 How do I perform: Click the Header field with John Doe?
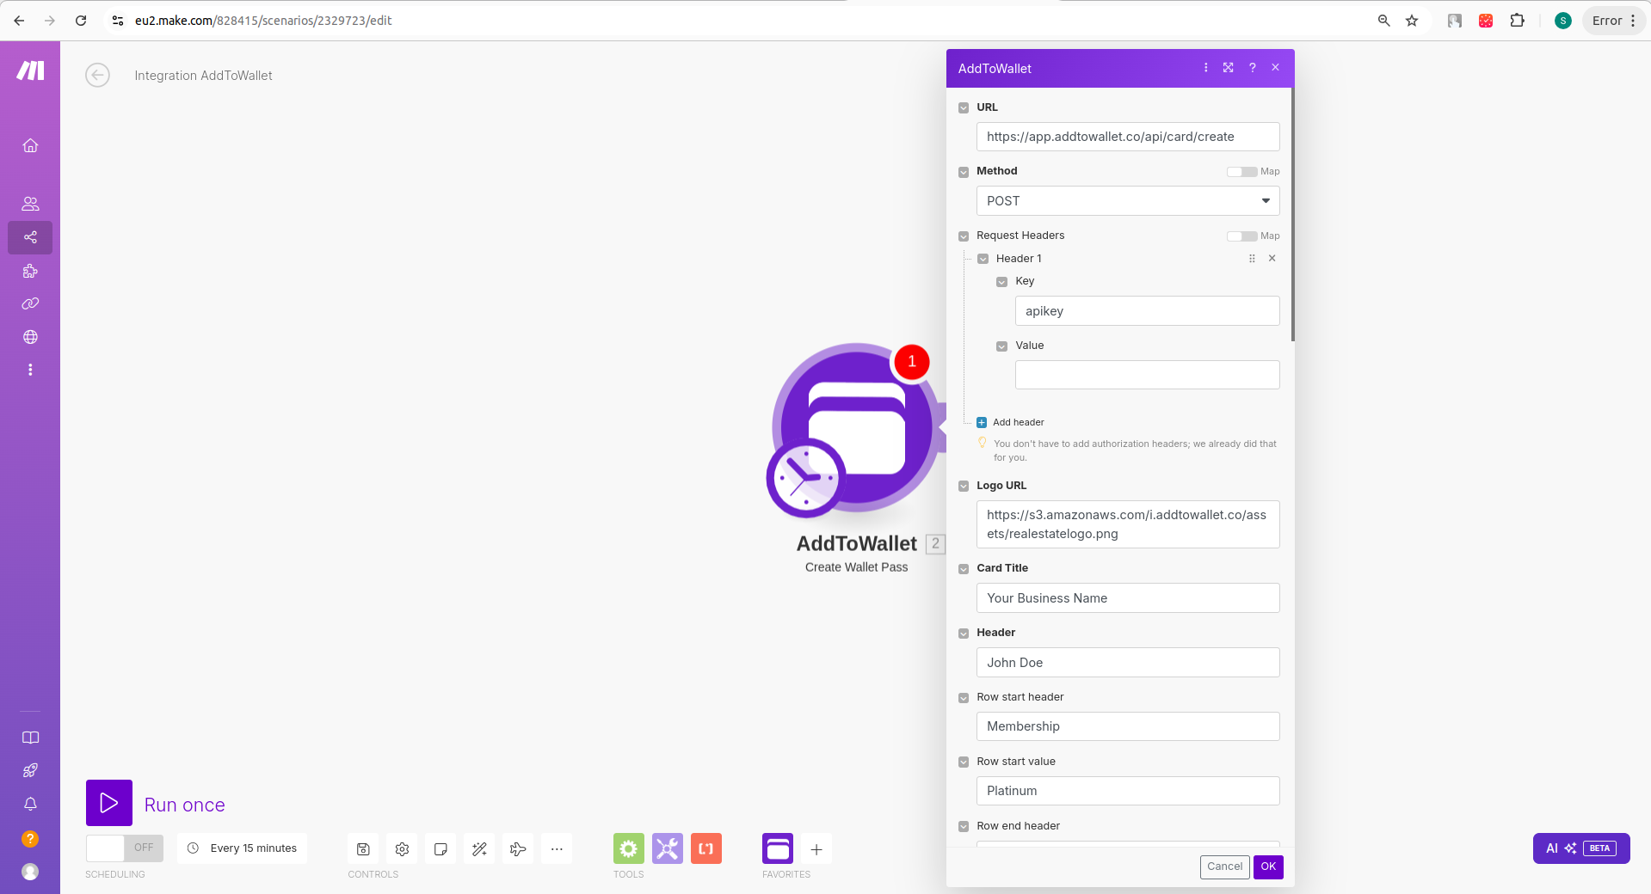click(x=1128, y=663)
